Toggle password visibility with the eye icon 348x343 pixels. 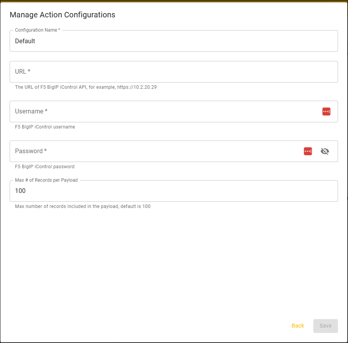point(325,151)
